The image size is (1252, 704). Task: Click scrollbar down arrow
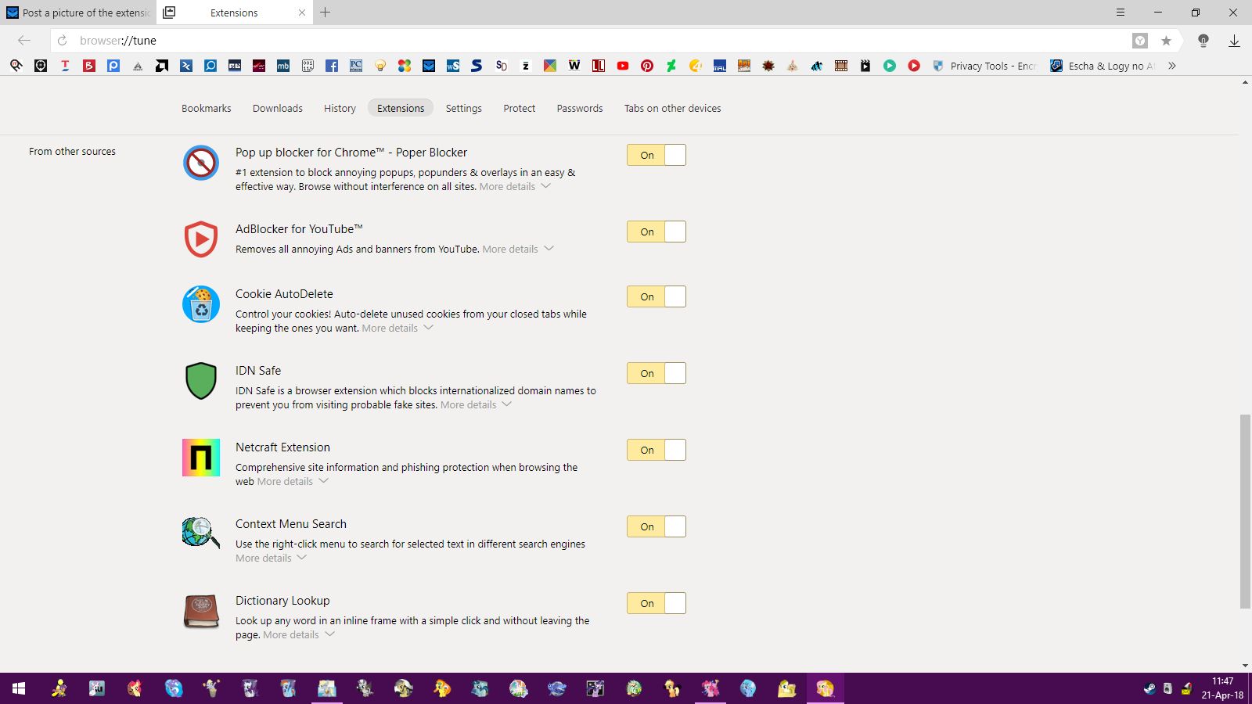[1245, 666]
